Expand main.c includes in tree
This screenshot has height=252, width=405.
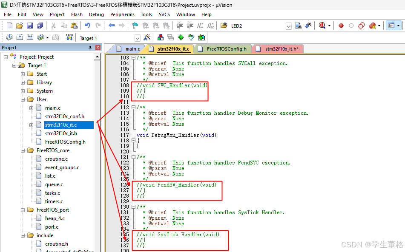coord(31,108)
